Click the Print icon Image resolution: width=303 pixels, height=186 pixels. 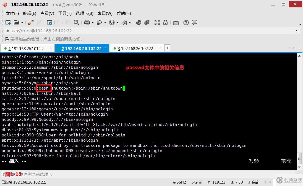click(87, 22)
